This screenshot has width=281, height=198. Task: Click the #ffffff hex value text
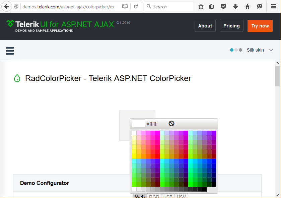(152, 124)
